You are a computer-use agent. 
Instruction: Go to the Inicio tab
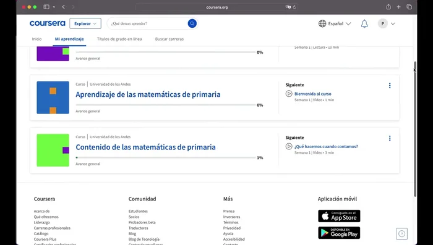(x=36, y=39)
